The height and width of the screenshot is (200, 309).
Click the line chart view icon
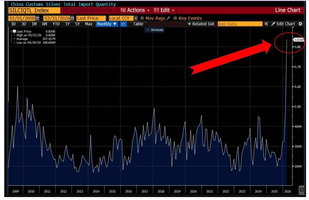point(124,24)
